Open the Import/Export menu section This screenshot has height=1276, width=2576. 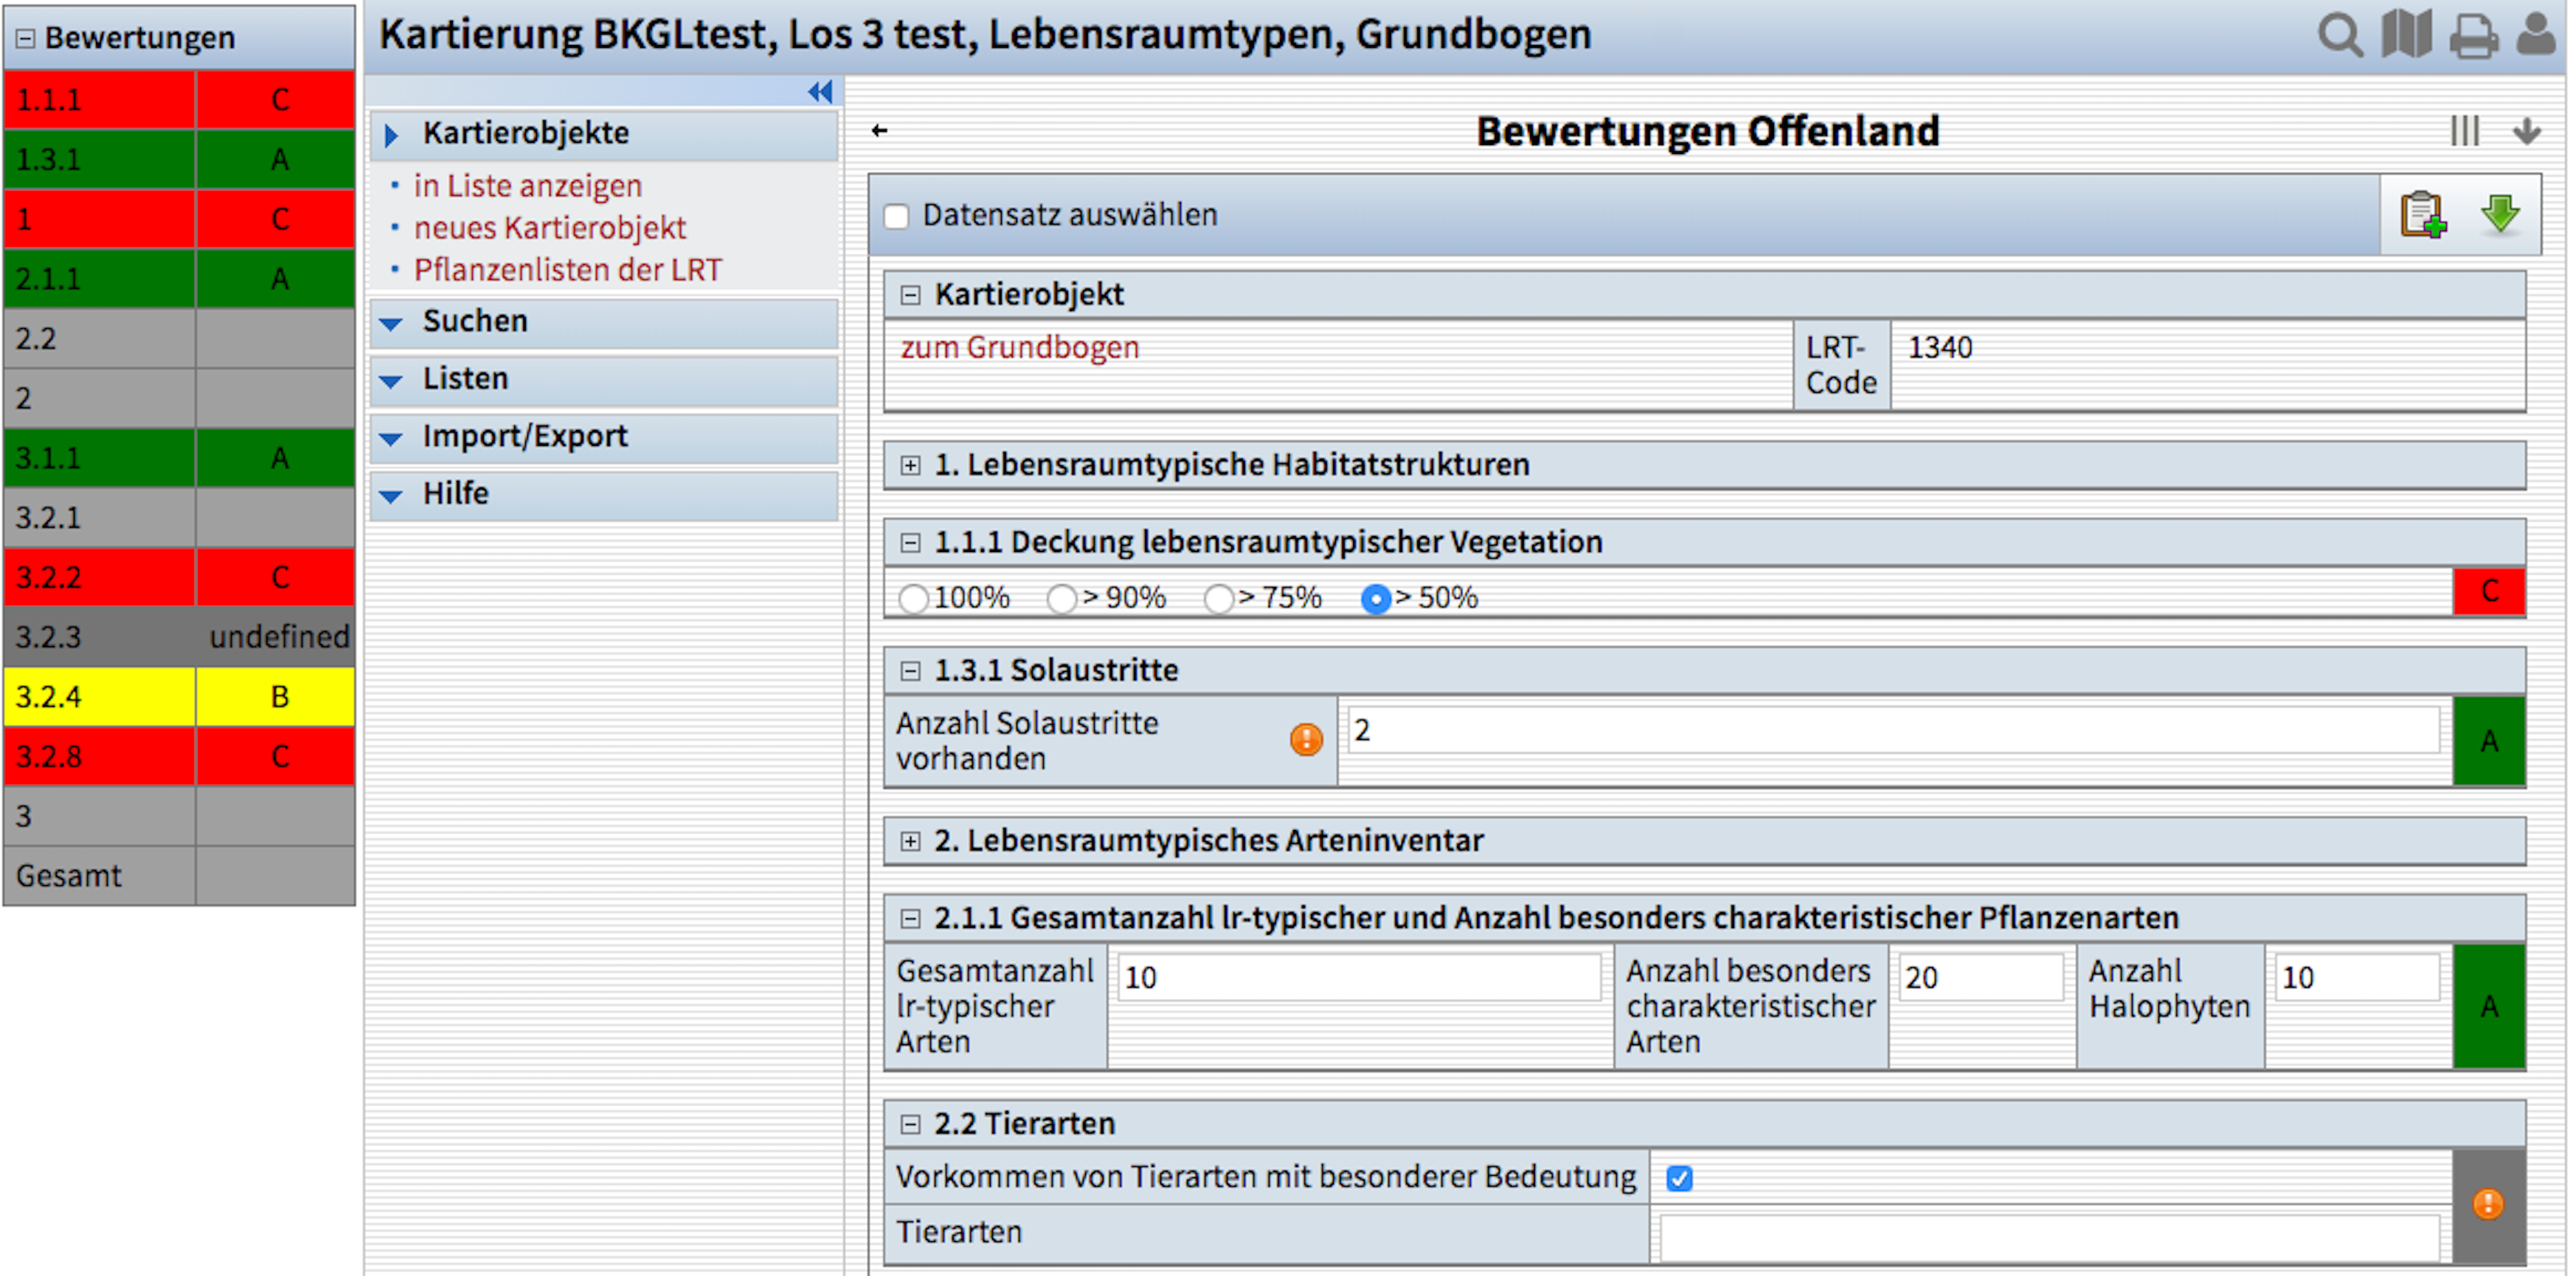(x=525, y=437)
